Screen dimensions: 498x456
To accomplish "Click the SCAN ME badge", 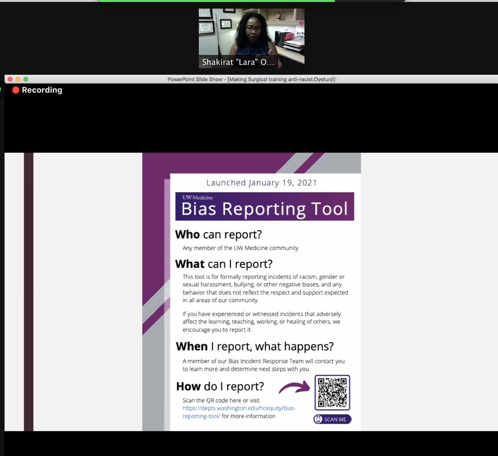I will point(332,419).
